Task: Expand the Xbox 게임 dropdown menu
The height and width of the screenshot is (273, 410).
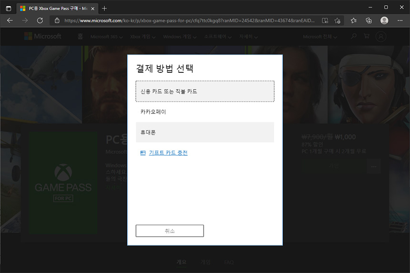Action: pos(143,37)
